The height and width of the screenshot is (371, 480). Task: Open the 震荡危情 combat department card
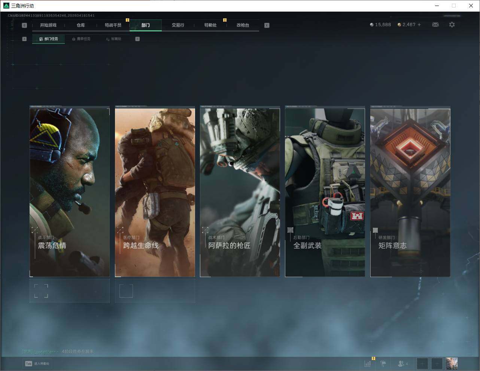[x=70, y=193]
